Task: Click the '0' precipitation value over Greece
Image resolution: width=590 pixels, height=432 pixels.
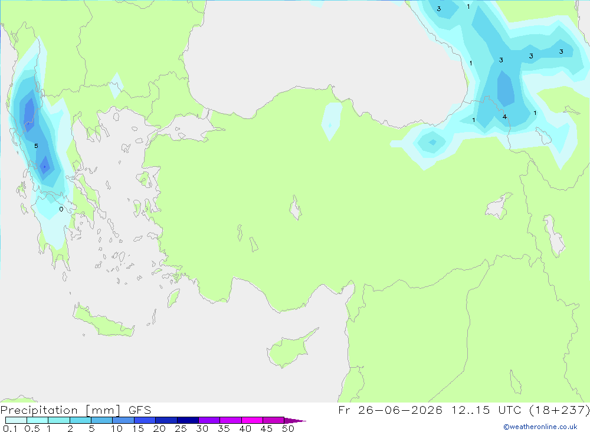Action: point(61,209)
